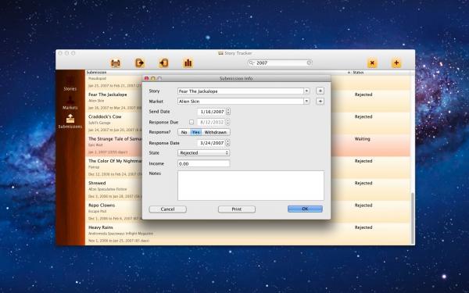Image resolution: width=469 pixels, height=293 pixels.
Task: Click the orange add plus toolbar button
Action: 396,63
